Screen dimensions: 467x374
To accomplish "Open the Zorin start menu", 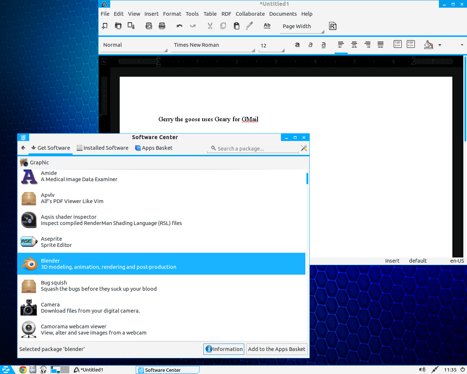I will (x=6, y=370).
